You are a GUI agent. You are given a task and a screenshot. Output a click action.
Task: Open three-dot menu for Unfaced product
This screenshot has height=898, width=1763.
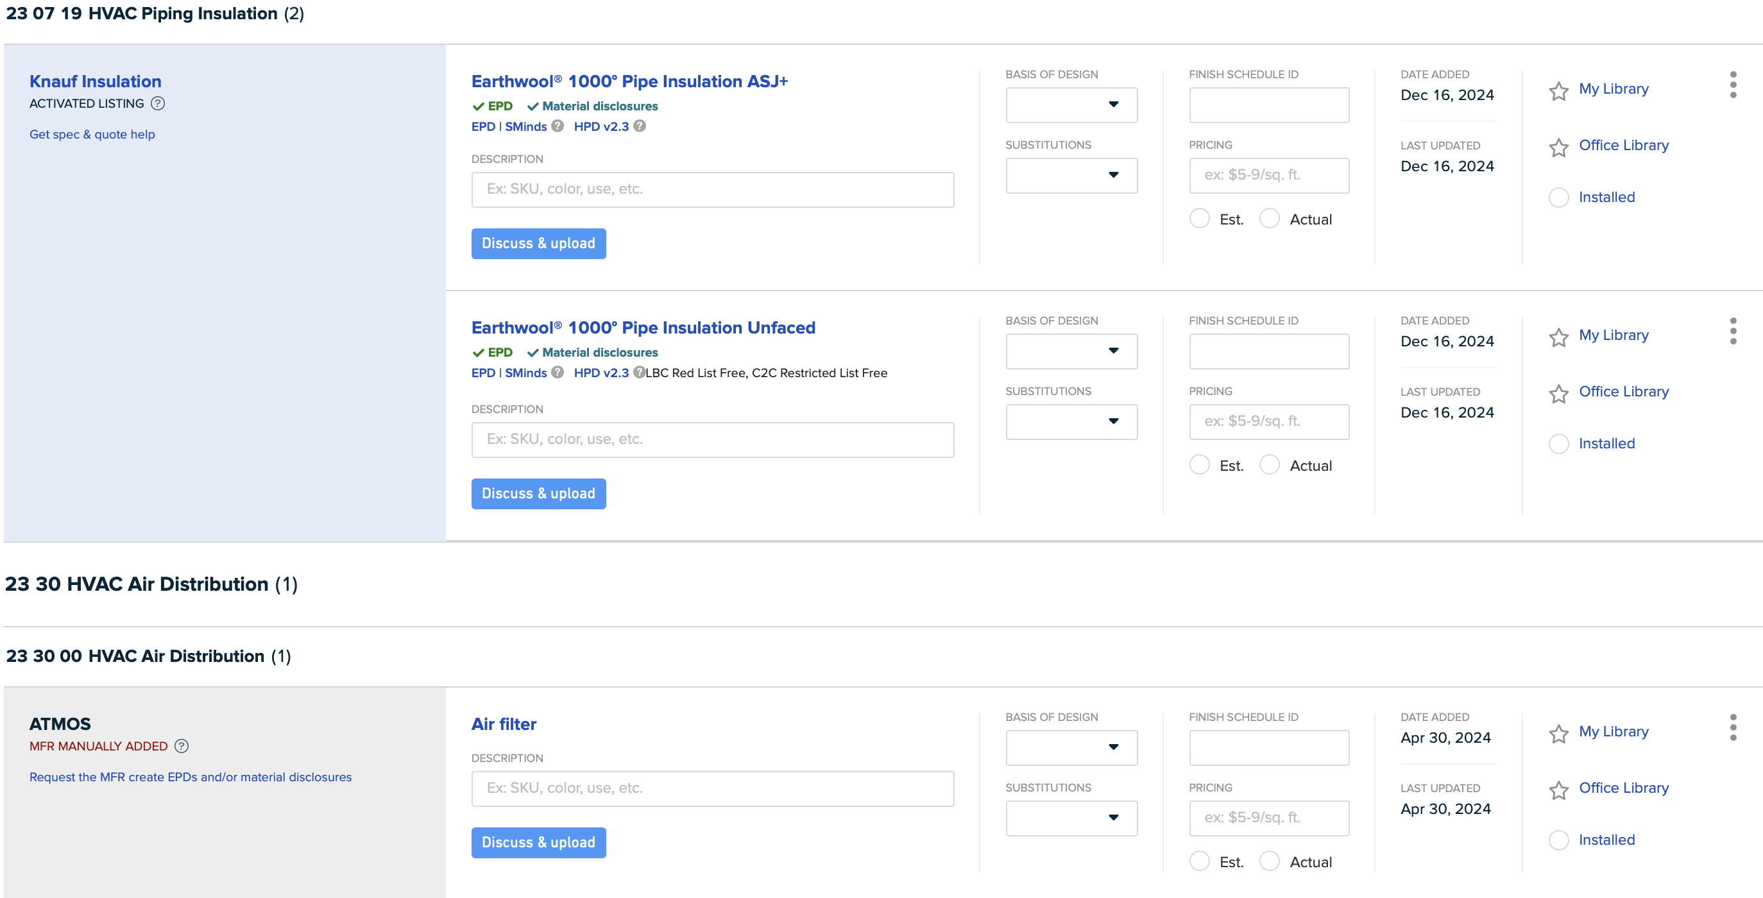click(1733, 330)
